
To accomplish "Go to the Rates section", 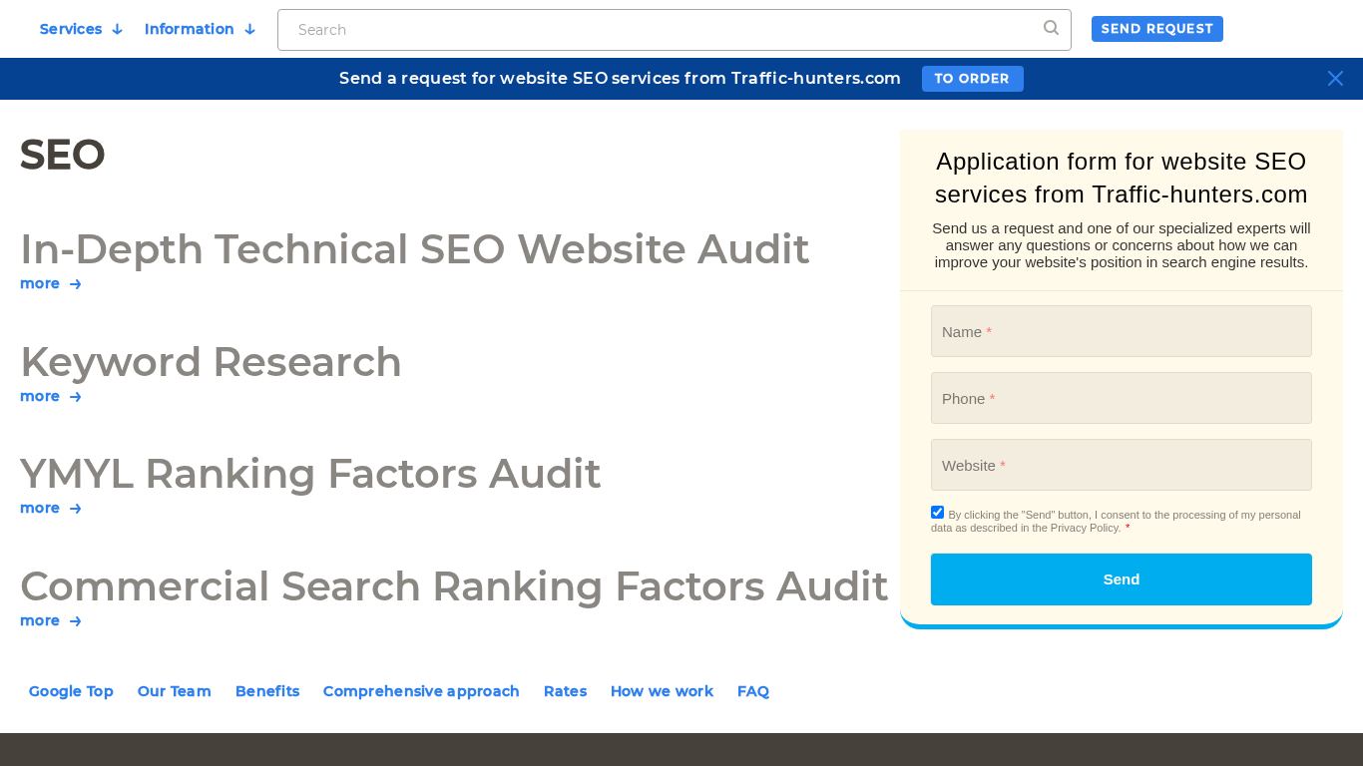I will (x=565, y=691).
